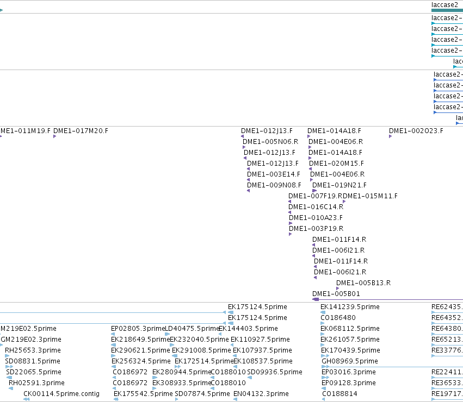Select EST EK141239.5prime label
Viewport: 463px width, 402px height.
(350, 307)
